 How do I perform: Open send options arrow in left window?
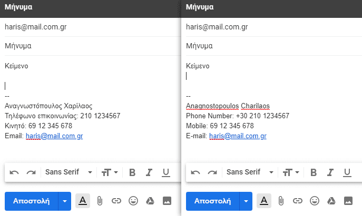(65, 201)
